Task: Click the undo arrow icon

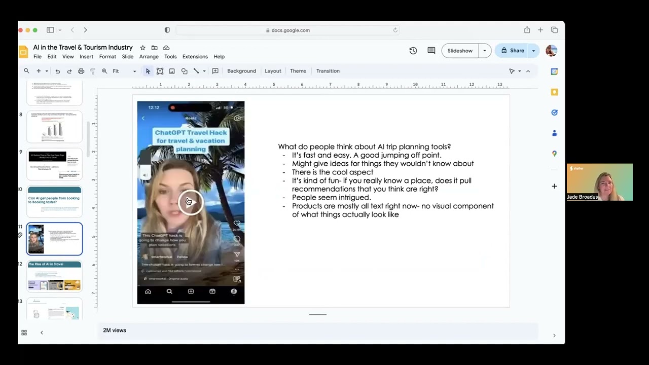Action: [58, 71]
